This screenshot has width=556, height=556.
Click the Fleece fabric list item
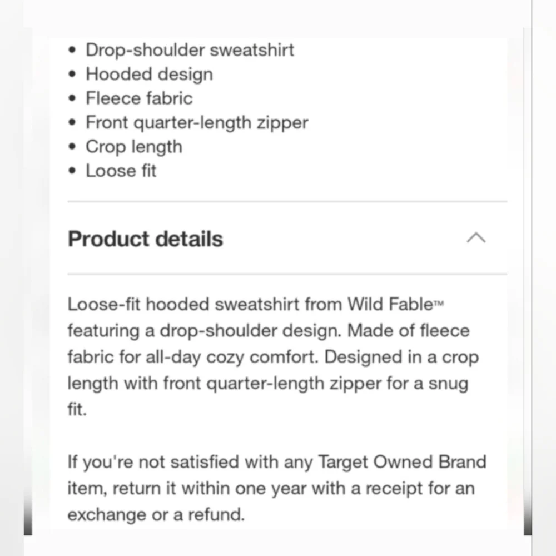point(139,98)
